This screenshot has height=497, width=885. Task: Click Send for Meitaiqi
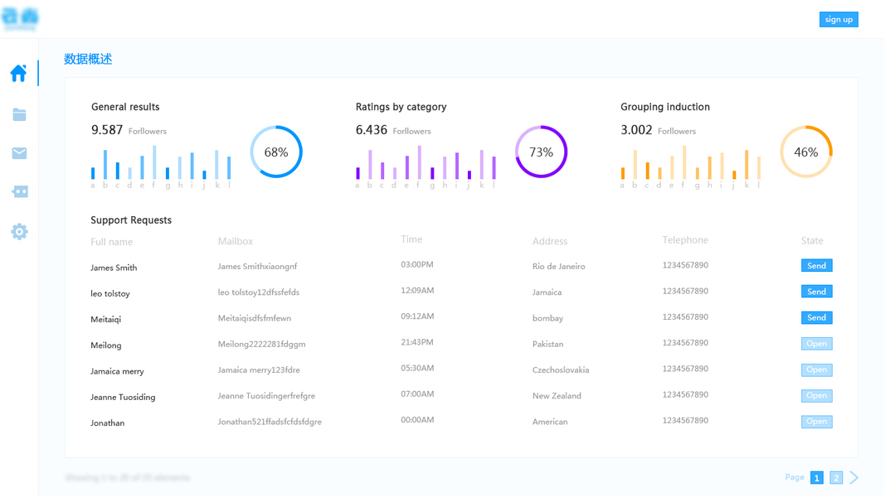pyautogui.click(x=817, y=317)
